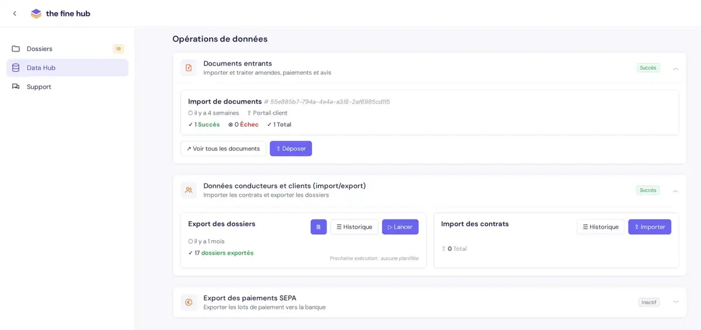The image size is (701, 330).
Task: Click Voir tous les documents button
Action: (223, 148)
